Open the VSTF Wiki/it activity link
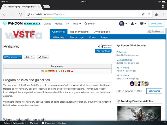This screenshot has height=125, width=167. (x=123, y=76)
